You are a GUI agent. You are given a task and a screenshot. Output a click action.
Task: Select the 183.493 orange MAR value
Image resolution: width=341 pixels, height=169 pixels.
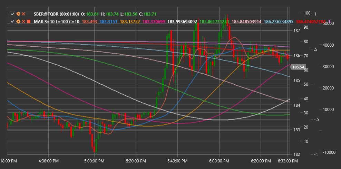click(x=89, y=21)
